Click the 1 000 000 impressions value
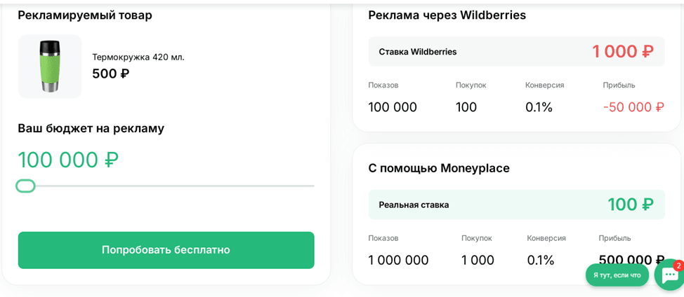The image size is (684, 297). pos(398,260)
